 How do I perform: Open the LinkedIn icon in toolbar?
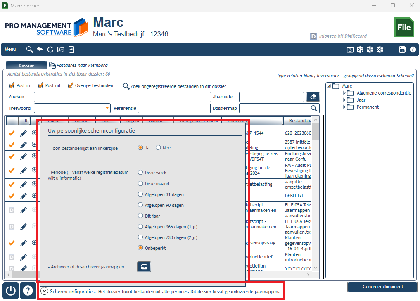click(402, 50)
